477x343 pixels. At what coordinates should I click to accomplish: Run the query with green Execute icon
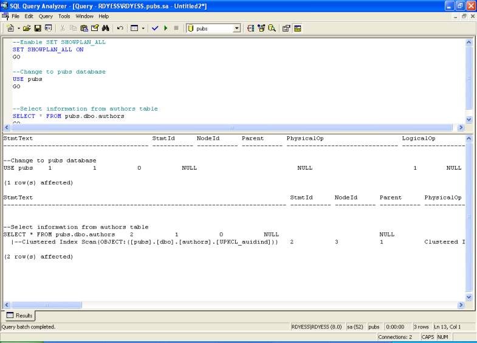click(166, 28)
